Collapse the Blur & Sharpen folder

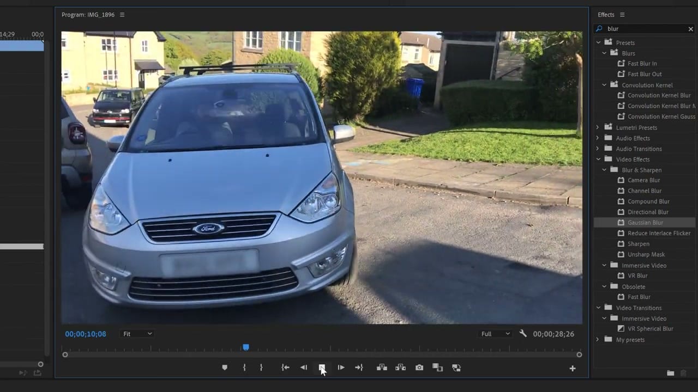point(604,170)
